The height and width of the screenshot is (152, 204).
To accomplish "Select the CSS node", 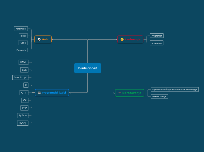I will [x=24, y=70].
